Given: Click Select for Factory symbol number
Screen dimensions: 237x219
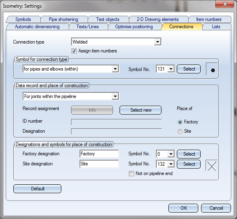Looking at the screenshot, I should [189, 154].
